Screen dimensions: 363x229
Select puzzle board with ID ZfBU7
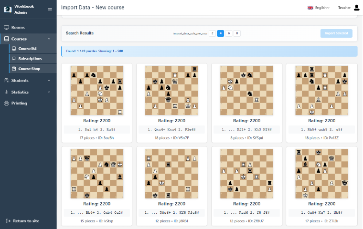tap(246, 174)
